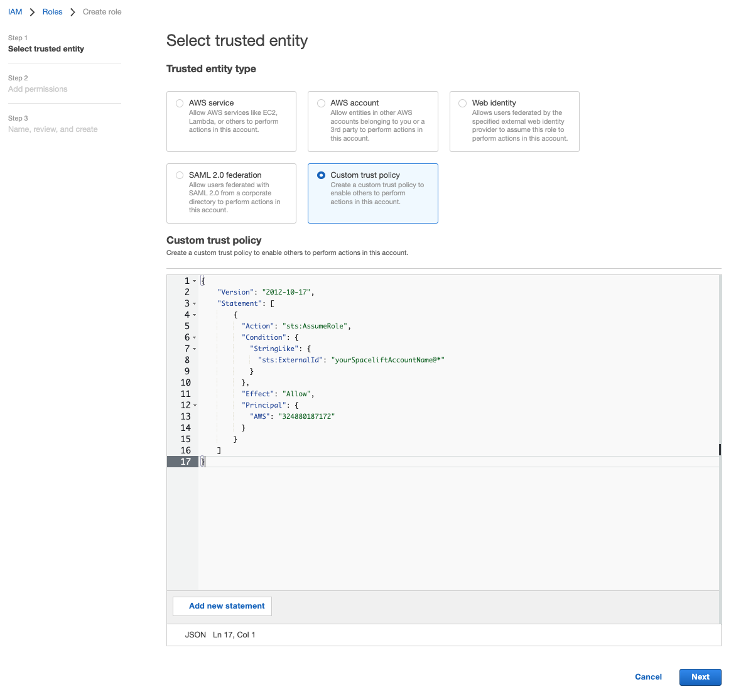Collapse the Principal block fold on line 12
The height and width of the screenshot is (699, 736).
pos(194,405)
